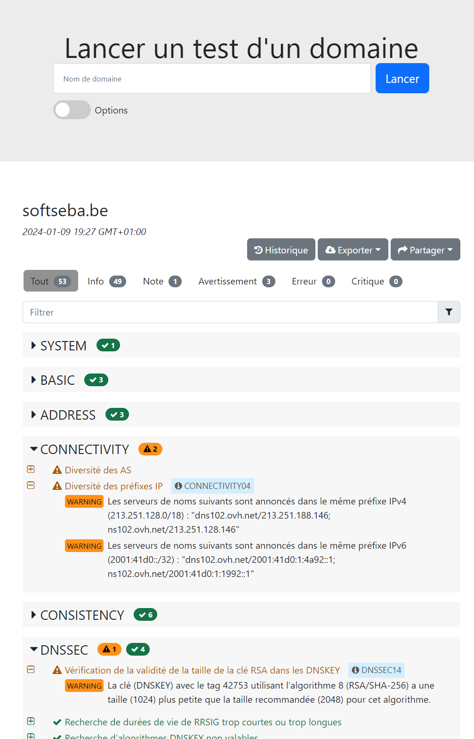Click the Nom de domaine input field
Viewport: 474px width, 739px height.
pos(212,79)
